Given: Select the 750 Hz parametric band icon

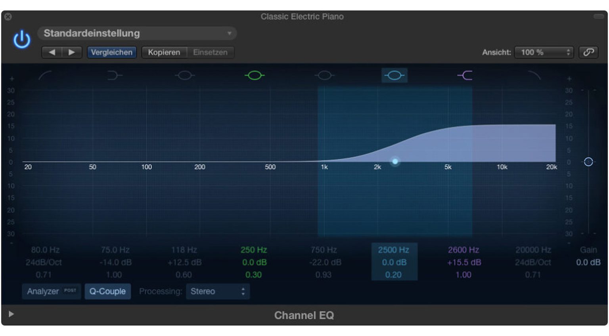Looking at the screenshot, I should pyautogui.click(x=325, y=75).
